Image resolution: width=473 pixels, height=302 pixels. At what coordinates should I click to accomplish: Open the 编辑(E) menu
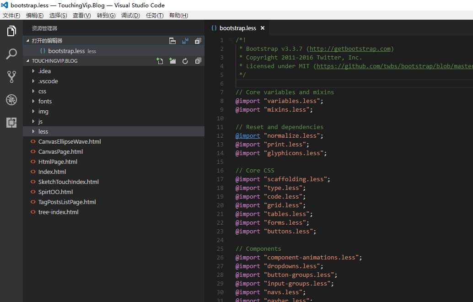click(35, 16)
